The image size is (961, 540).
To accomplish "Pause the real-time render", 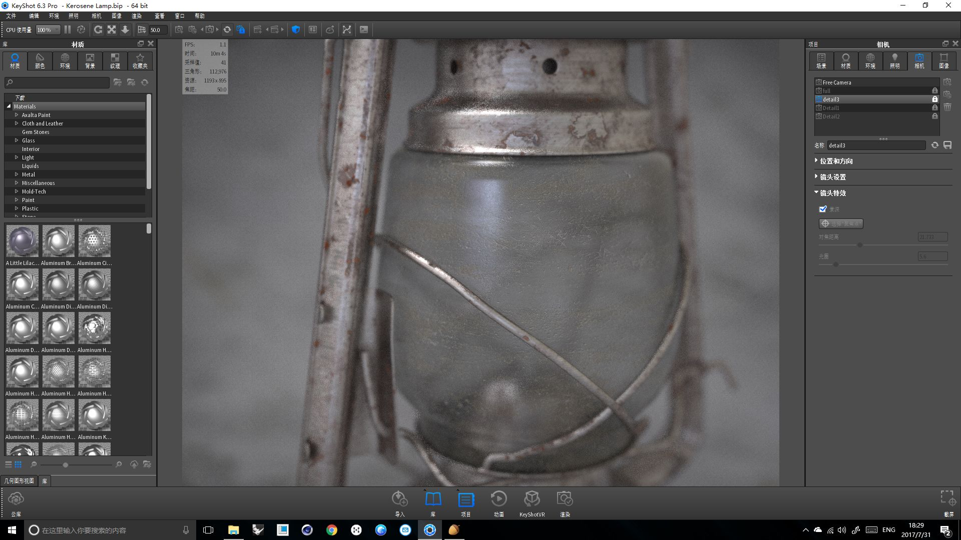I will click(68, 30).
